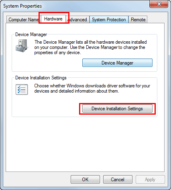Click the System Properties title bar text
Image resolution: width=171 pixels, height=190 pixels.
[x=22, y=6]
